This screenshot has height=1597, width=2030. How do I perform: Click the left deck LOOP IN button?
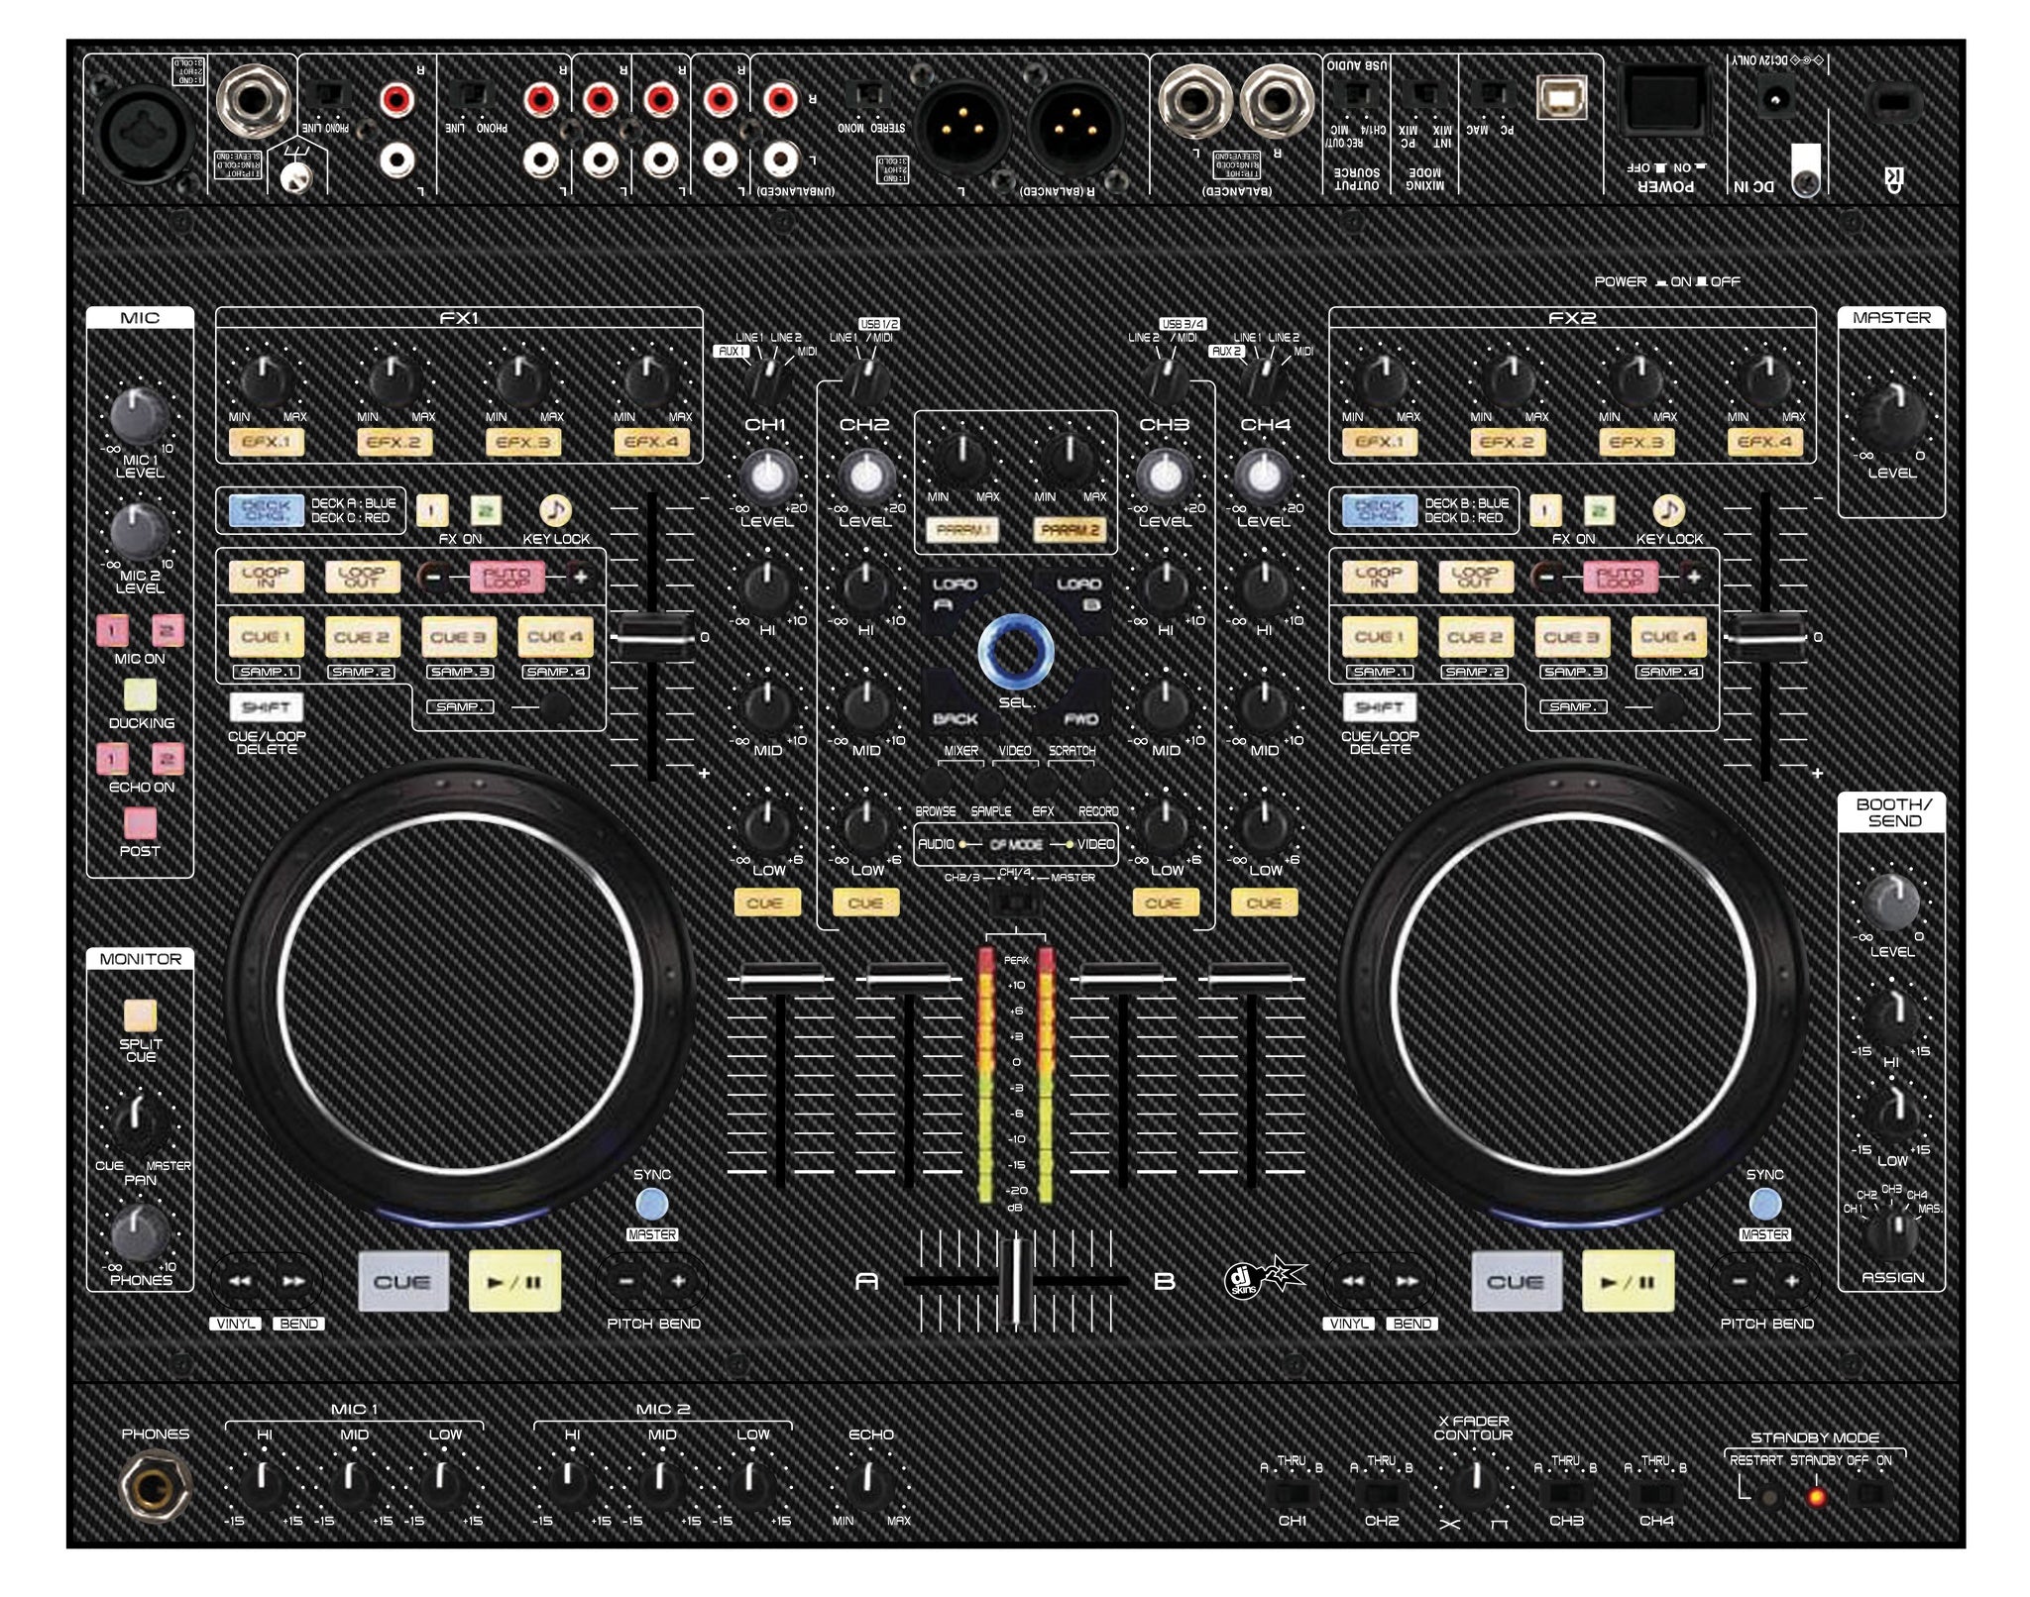pyautogui.click(x=266, y=577)
